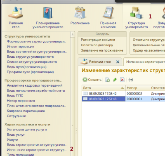Open Виды характеристик структур университета

pos(37,145)
